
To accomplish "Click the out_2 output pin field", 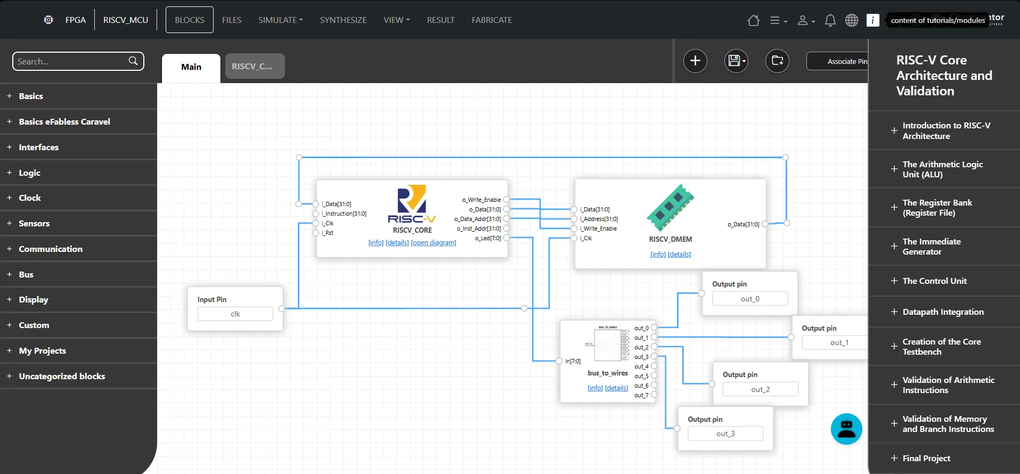I will pos(761,389).
